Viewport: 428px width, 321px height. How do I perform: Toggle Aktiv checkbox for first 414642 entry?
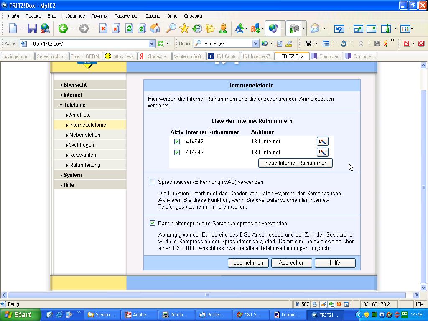click(177, 141)
